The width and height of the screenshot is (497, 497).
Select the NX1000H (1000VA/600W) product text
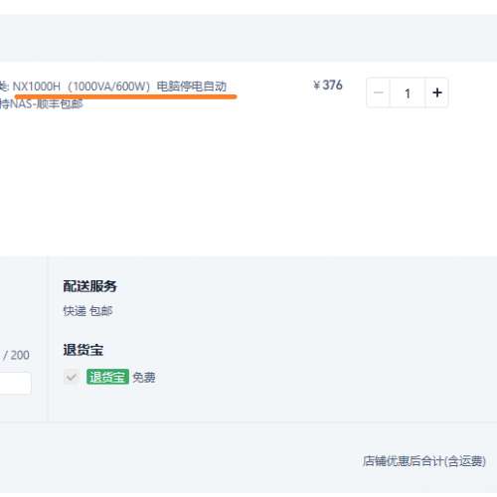tap(82, 86)
